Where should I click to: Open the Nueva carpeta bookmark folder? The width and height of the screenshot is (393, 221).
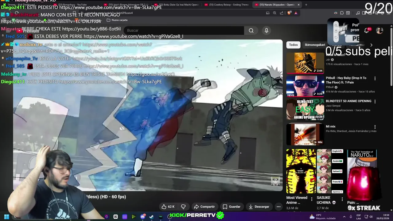pos(117,20)
